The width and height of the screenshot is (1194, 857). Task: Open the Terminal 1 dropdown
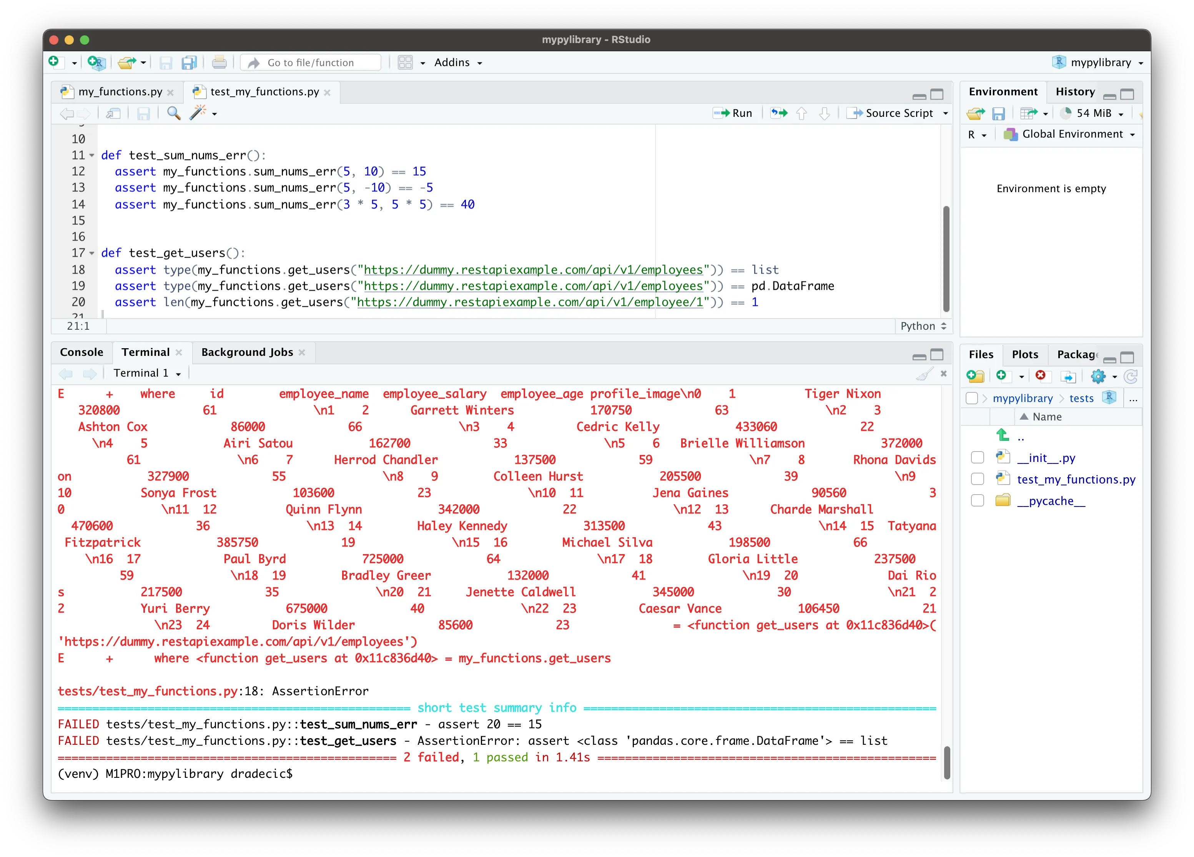[147, 373]
